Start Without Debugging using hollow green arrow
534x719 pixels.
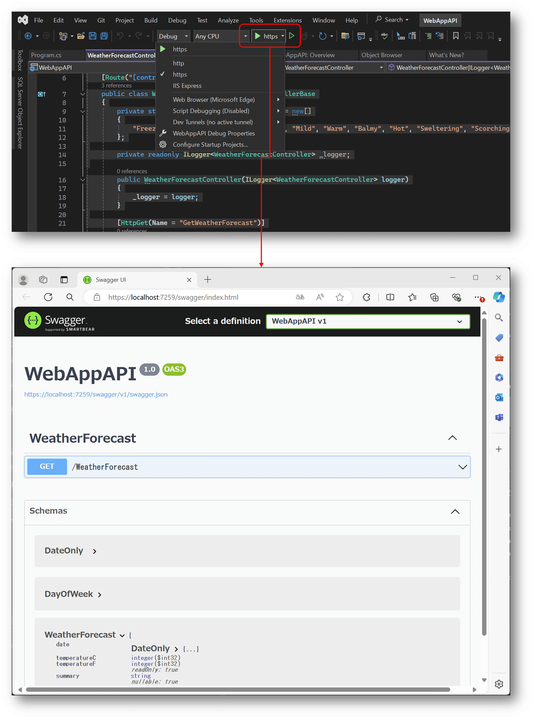pyautogui.click(x=291, y=36)
